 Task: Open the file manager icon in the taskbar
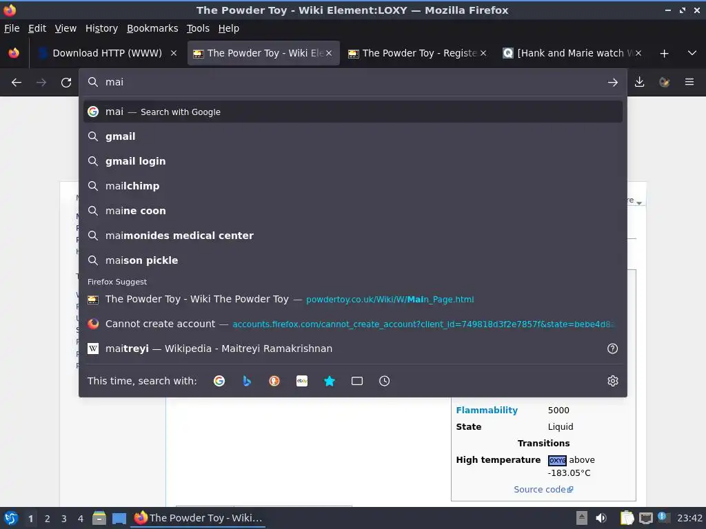pyautogui.click(x=99, y=518)
